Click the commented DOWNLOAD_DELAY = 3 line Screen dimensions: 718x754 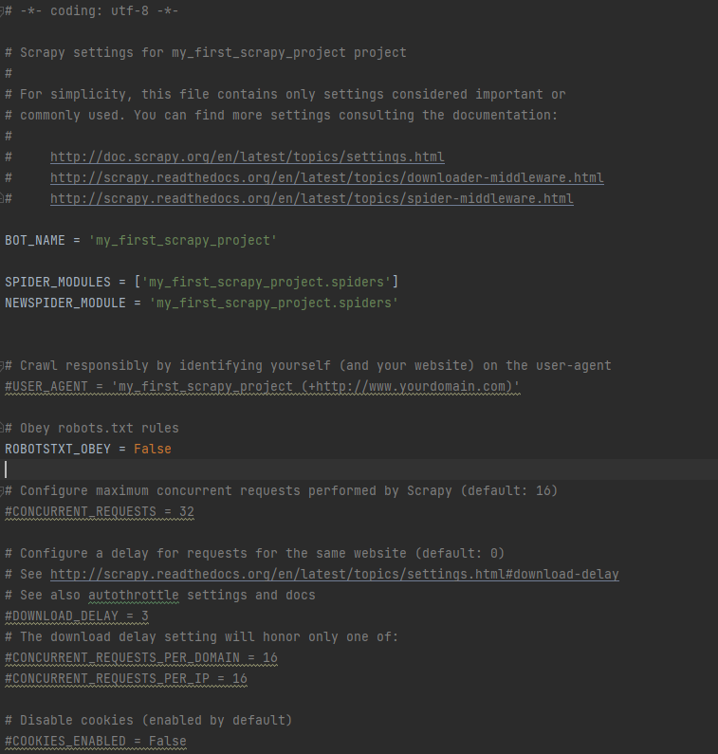(x=77, y=616)
